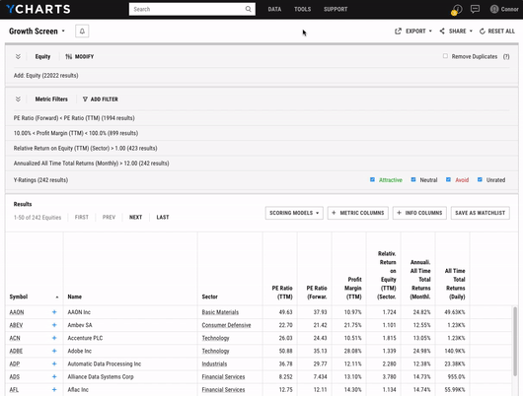Open the Share dropdown
Image resolution: width=523 pixels, height=396 pixels.
tap(456, 31)
